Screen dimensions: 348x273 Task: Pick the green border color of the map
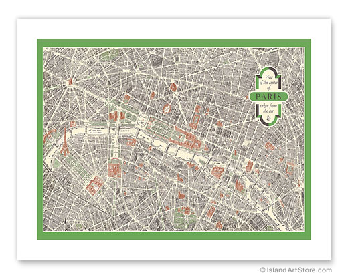(174, 43)
